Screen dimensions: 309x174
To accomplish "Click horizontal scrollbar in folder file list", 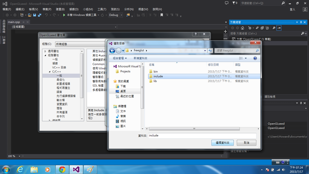I will pyautogui.click(x=194, y=129).
